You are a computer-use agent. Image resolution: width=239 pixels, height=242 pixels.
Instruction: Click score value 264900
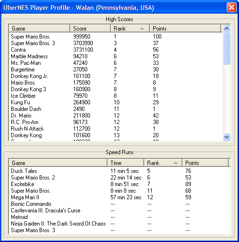point(82,102)
